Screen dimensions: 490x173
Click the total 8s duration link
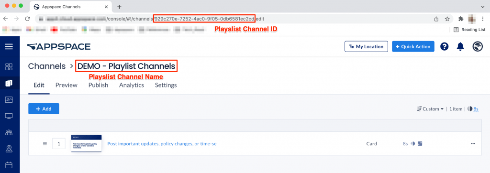click(x=476, y=109)
